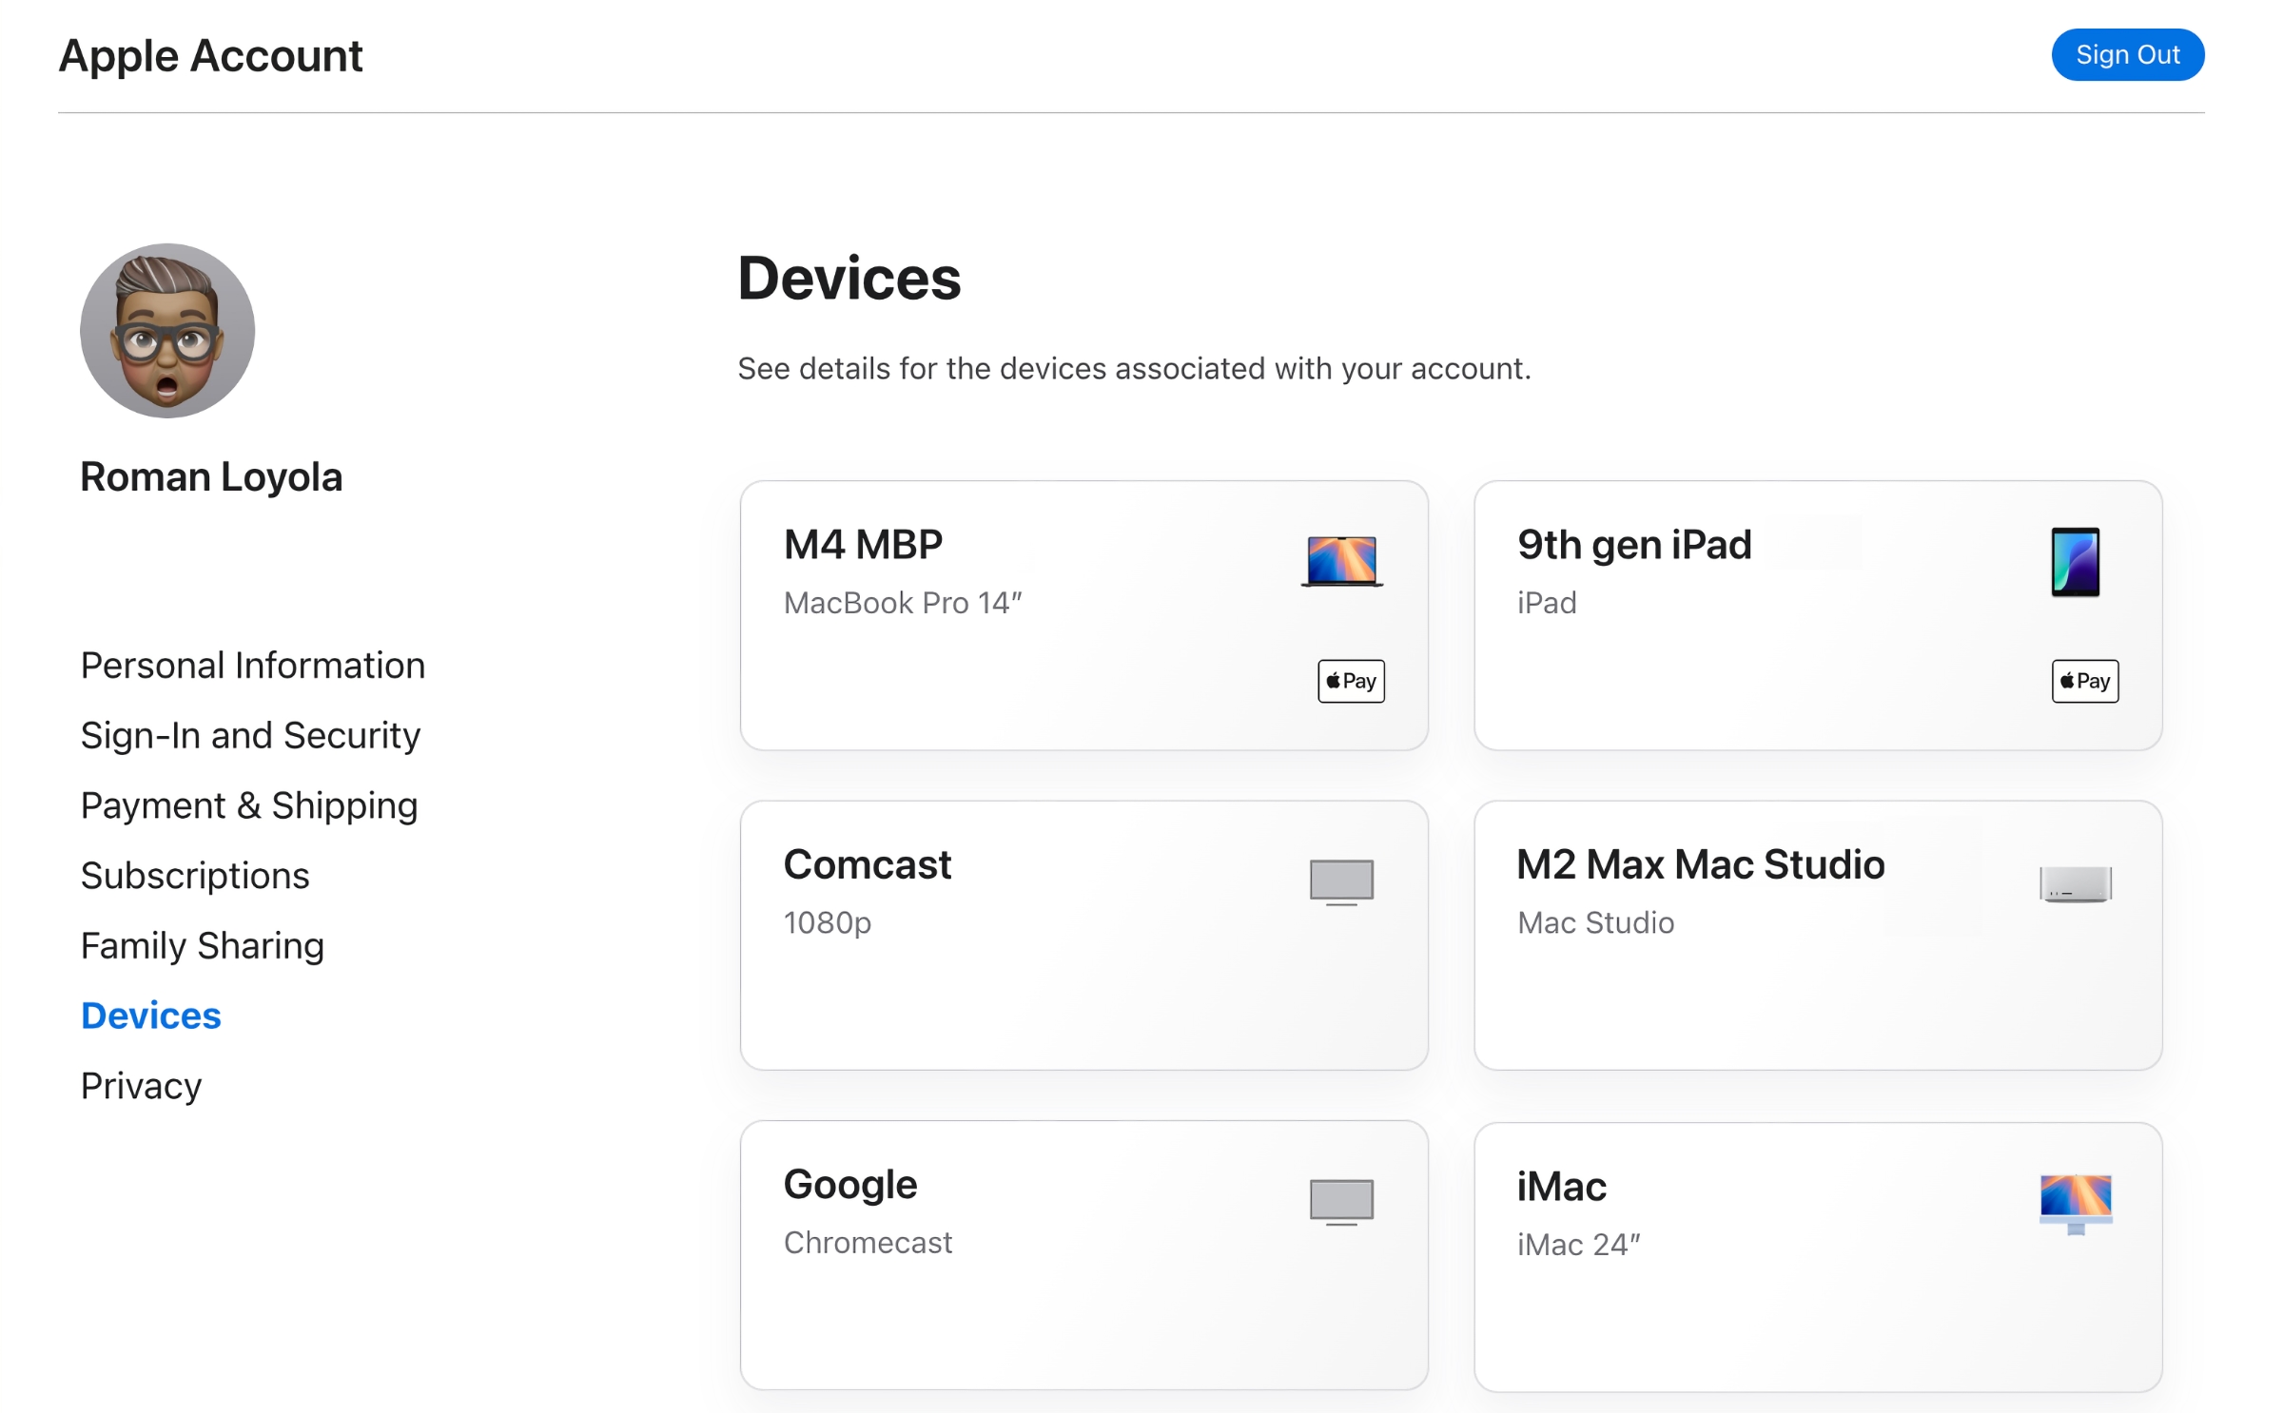Viewport: 2283px width, 1413px height.
Task: Open Personal Information settings
Action: (x=253, y=665)
